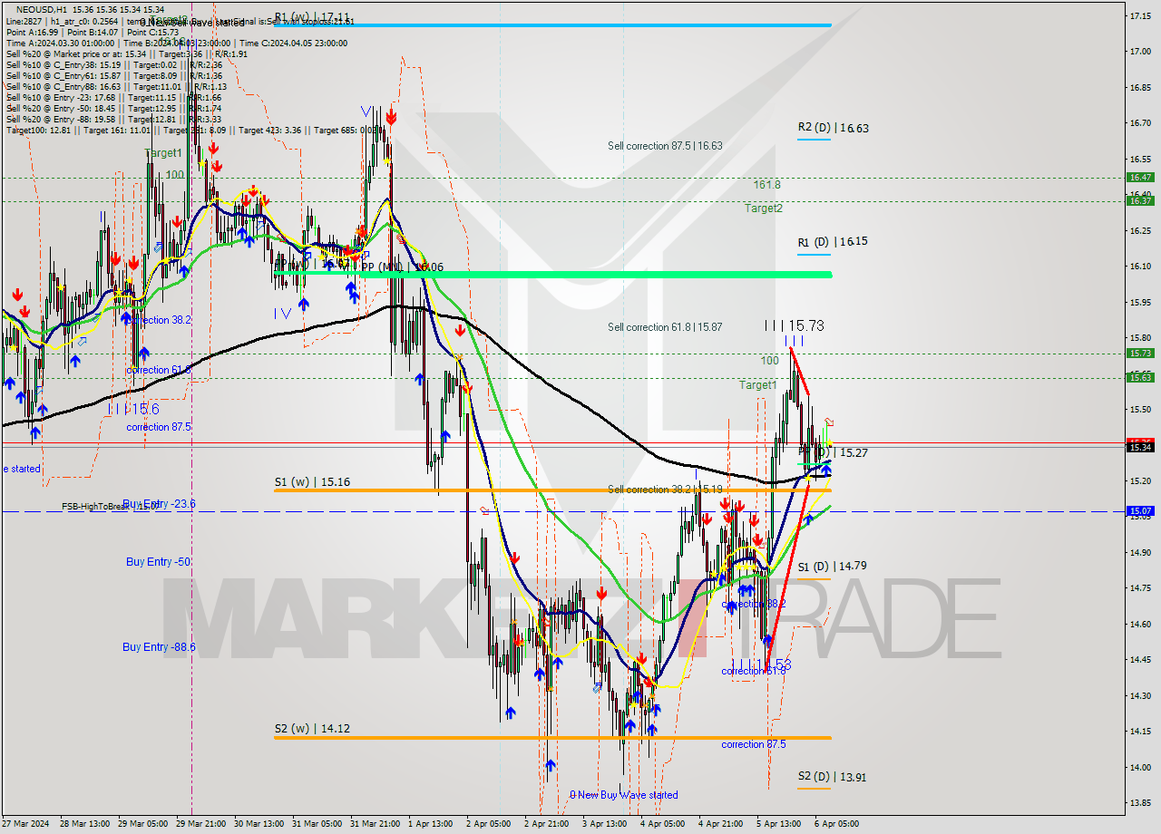Click the 'S1 (D) | 14.79' label

[833, 566]
